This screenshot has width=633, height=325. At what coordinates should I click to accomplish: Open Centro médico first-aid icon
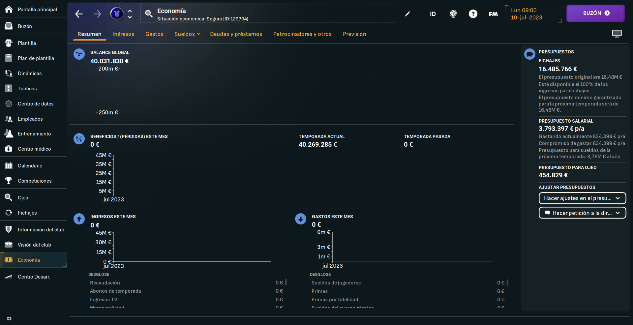pos(9,149)
